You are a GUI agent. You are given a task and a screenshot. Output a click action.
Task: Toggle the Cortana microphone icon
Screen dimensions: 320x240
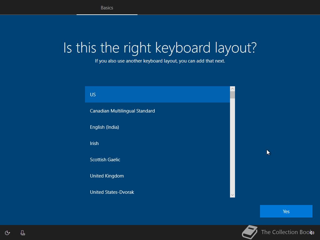click(22, 233)
